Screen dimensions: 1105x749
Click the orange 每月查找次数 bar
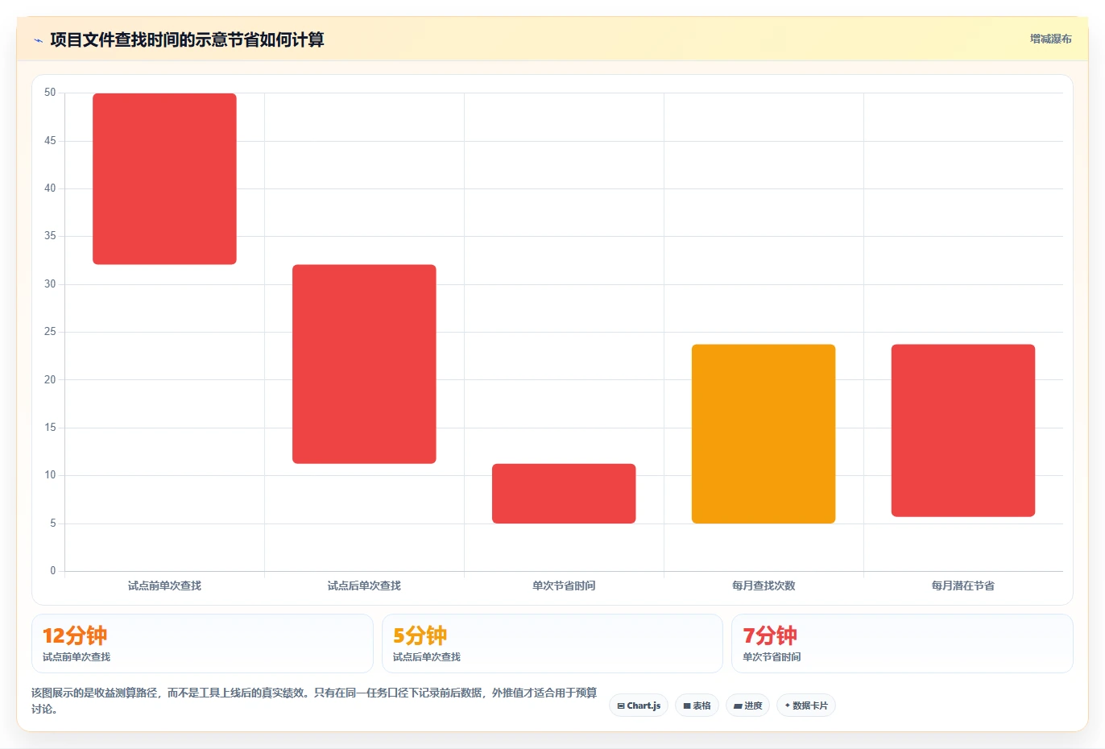[764, 434]
